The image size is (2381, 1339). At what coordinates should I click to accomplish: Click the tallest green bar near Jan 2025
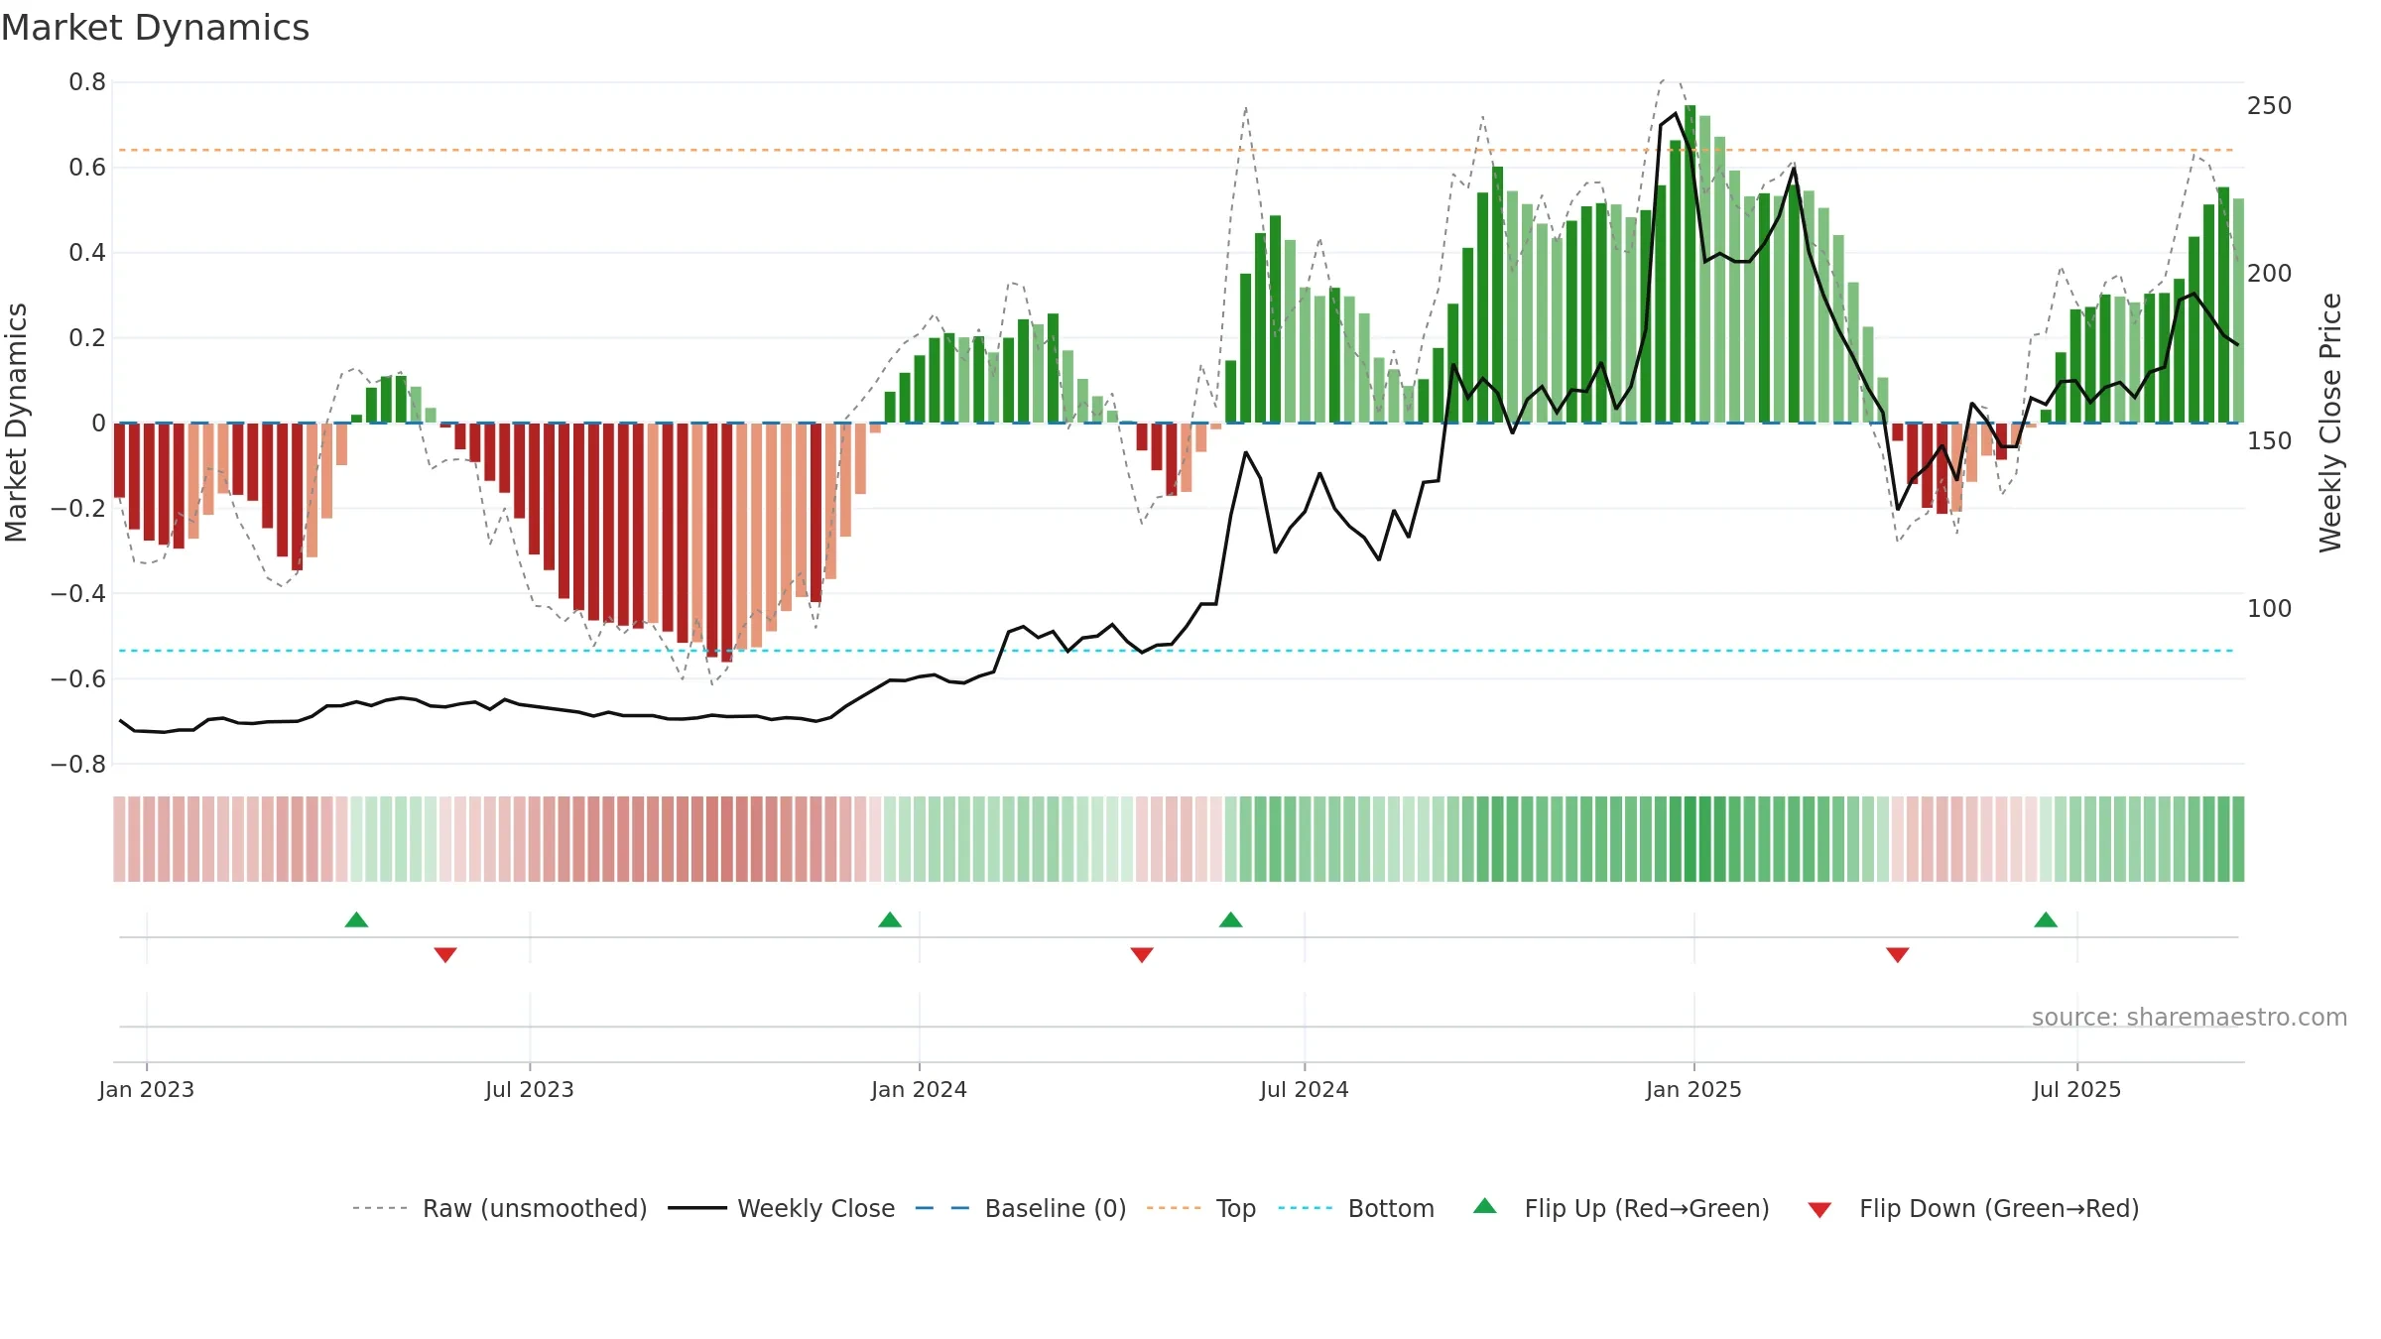1691,264
